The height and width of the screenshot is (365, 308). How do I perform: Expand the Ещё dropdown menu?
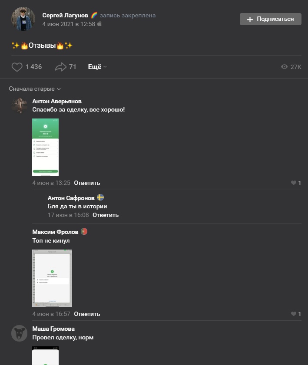click(97, 67)
